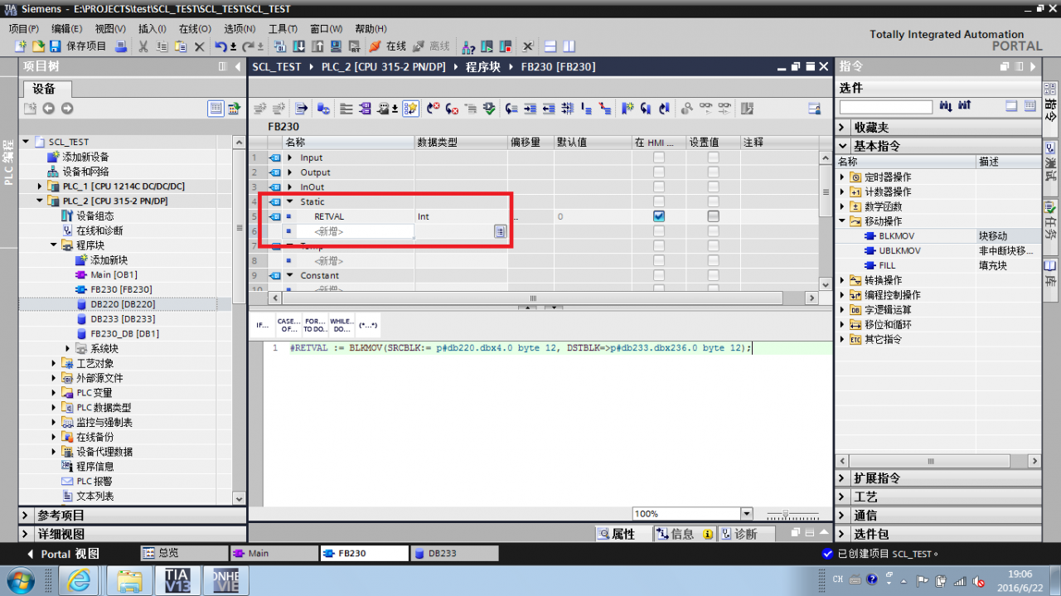Click the delete X icon in toolbar
This screenshot has width=1061, height=596.
coord(199,46)
